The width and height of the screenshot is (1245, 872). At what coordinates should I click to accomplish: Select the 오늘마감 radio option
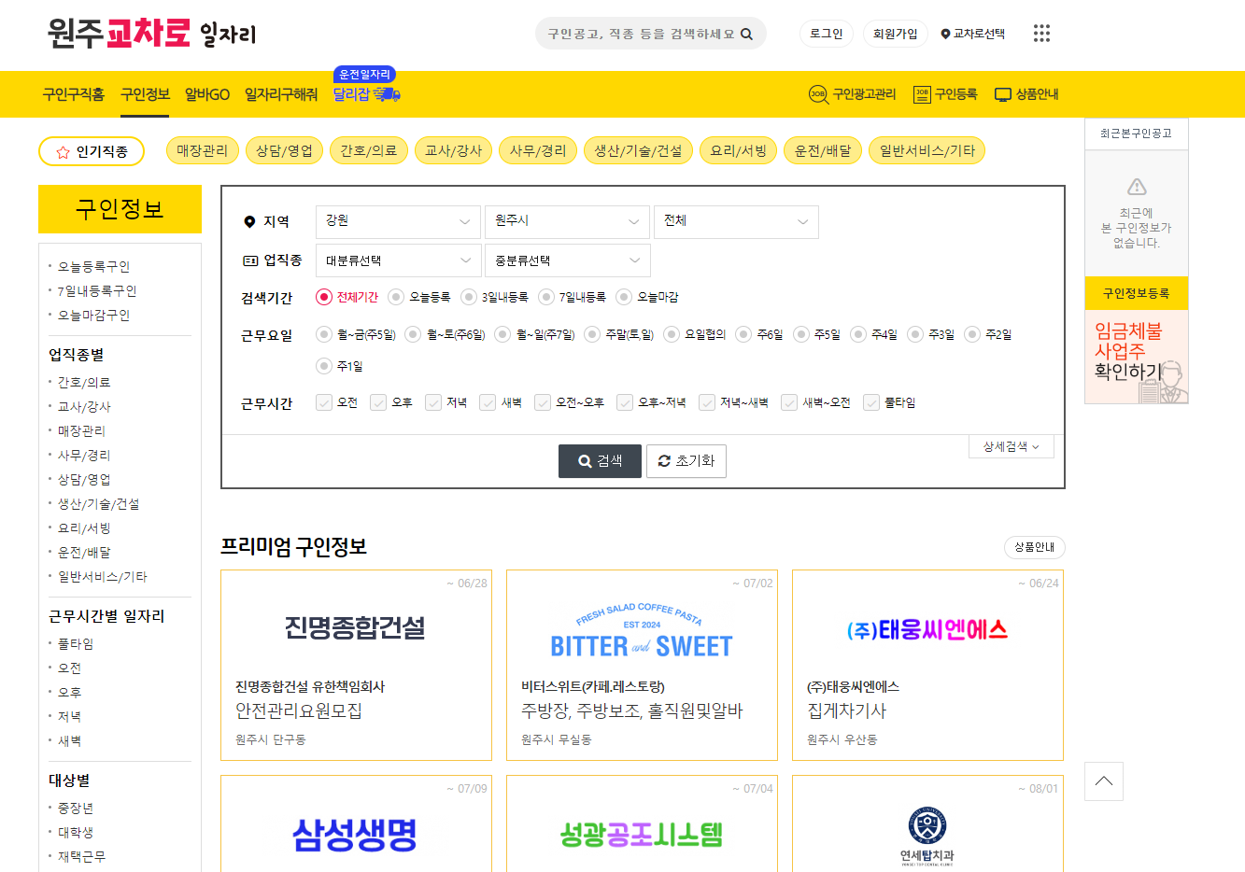(624, 297)
